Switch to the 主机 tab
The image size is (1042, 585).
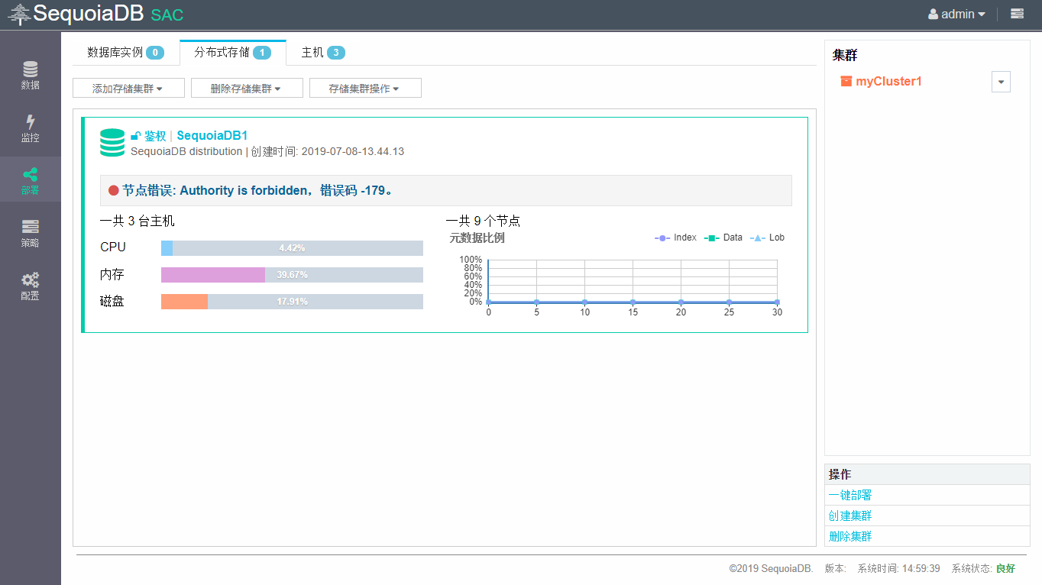[x=323, y=53]
